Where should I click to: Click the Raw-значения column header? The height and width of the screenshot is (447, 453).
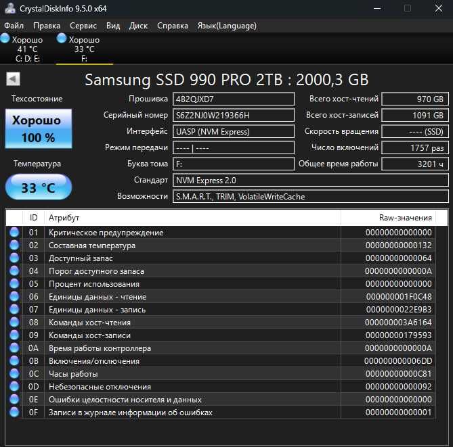pos(388,218)
